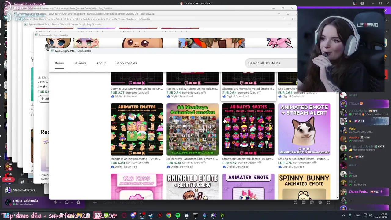This screenshot has height=220, width=391.
Task: Open member Chupo Pech... in member list
Action: (x=365, y=192)
